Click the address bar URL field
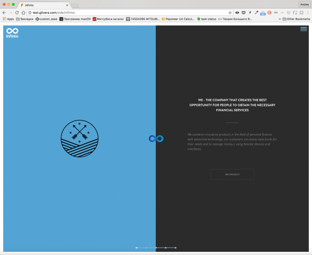The height and width of the screenshot is (255, 312). click(x=130, y=13)
